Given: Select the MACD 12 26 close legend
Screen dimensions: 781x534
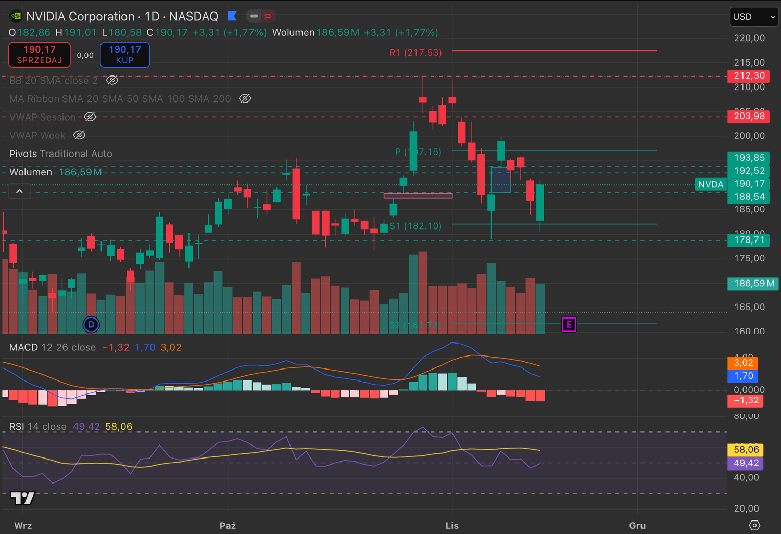Looking at the screenshot, I should click(53, 347).
